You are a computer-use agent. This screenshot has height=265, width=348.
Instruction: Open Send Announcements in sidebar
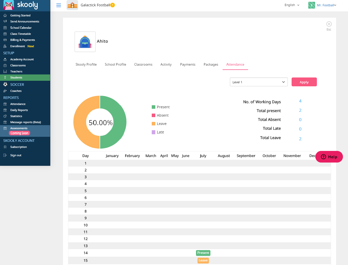[x=25, y=21]
